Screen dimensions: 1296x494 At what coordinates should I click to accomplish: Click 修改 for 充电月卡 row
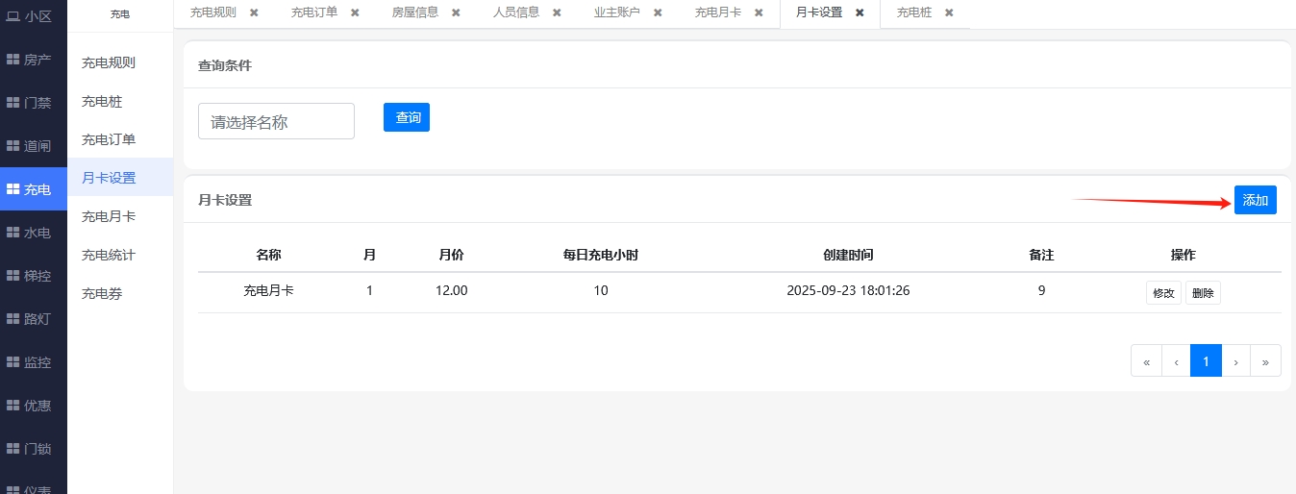point(1163,293)
